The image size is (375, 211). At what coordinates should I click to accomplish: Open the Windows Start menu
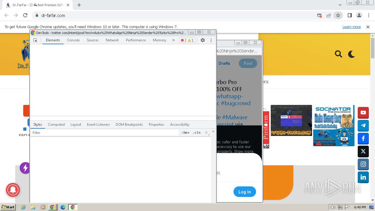pyautogui.click(x=8, y=207)
